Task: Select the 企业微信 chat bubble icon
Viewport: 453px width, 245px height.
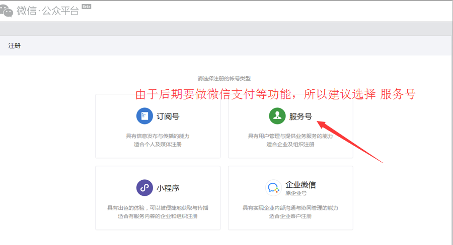Action: [x=273, y=188]
